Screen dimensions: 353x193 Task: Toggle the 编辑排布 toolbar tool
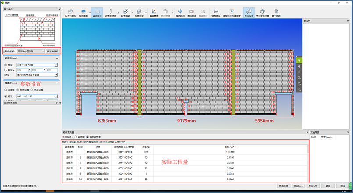click(x=97, y=13)
